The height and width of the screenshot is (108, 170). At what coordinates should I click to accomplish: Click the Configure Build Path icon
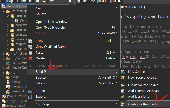tap(123, 104)
